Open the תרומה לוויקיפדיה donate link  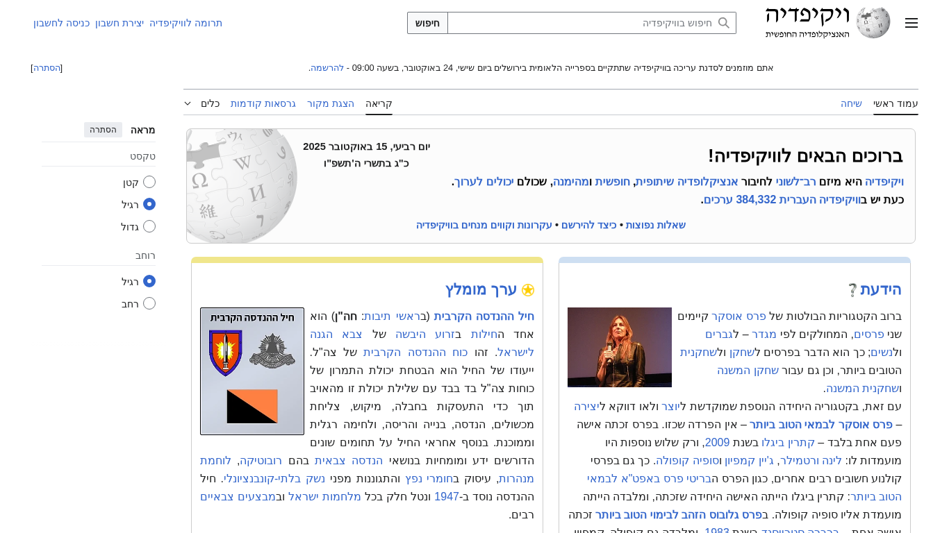coord(185,23)
